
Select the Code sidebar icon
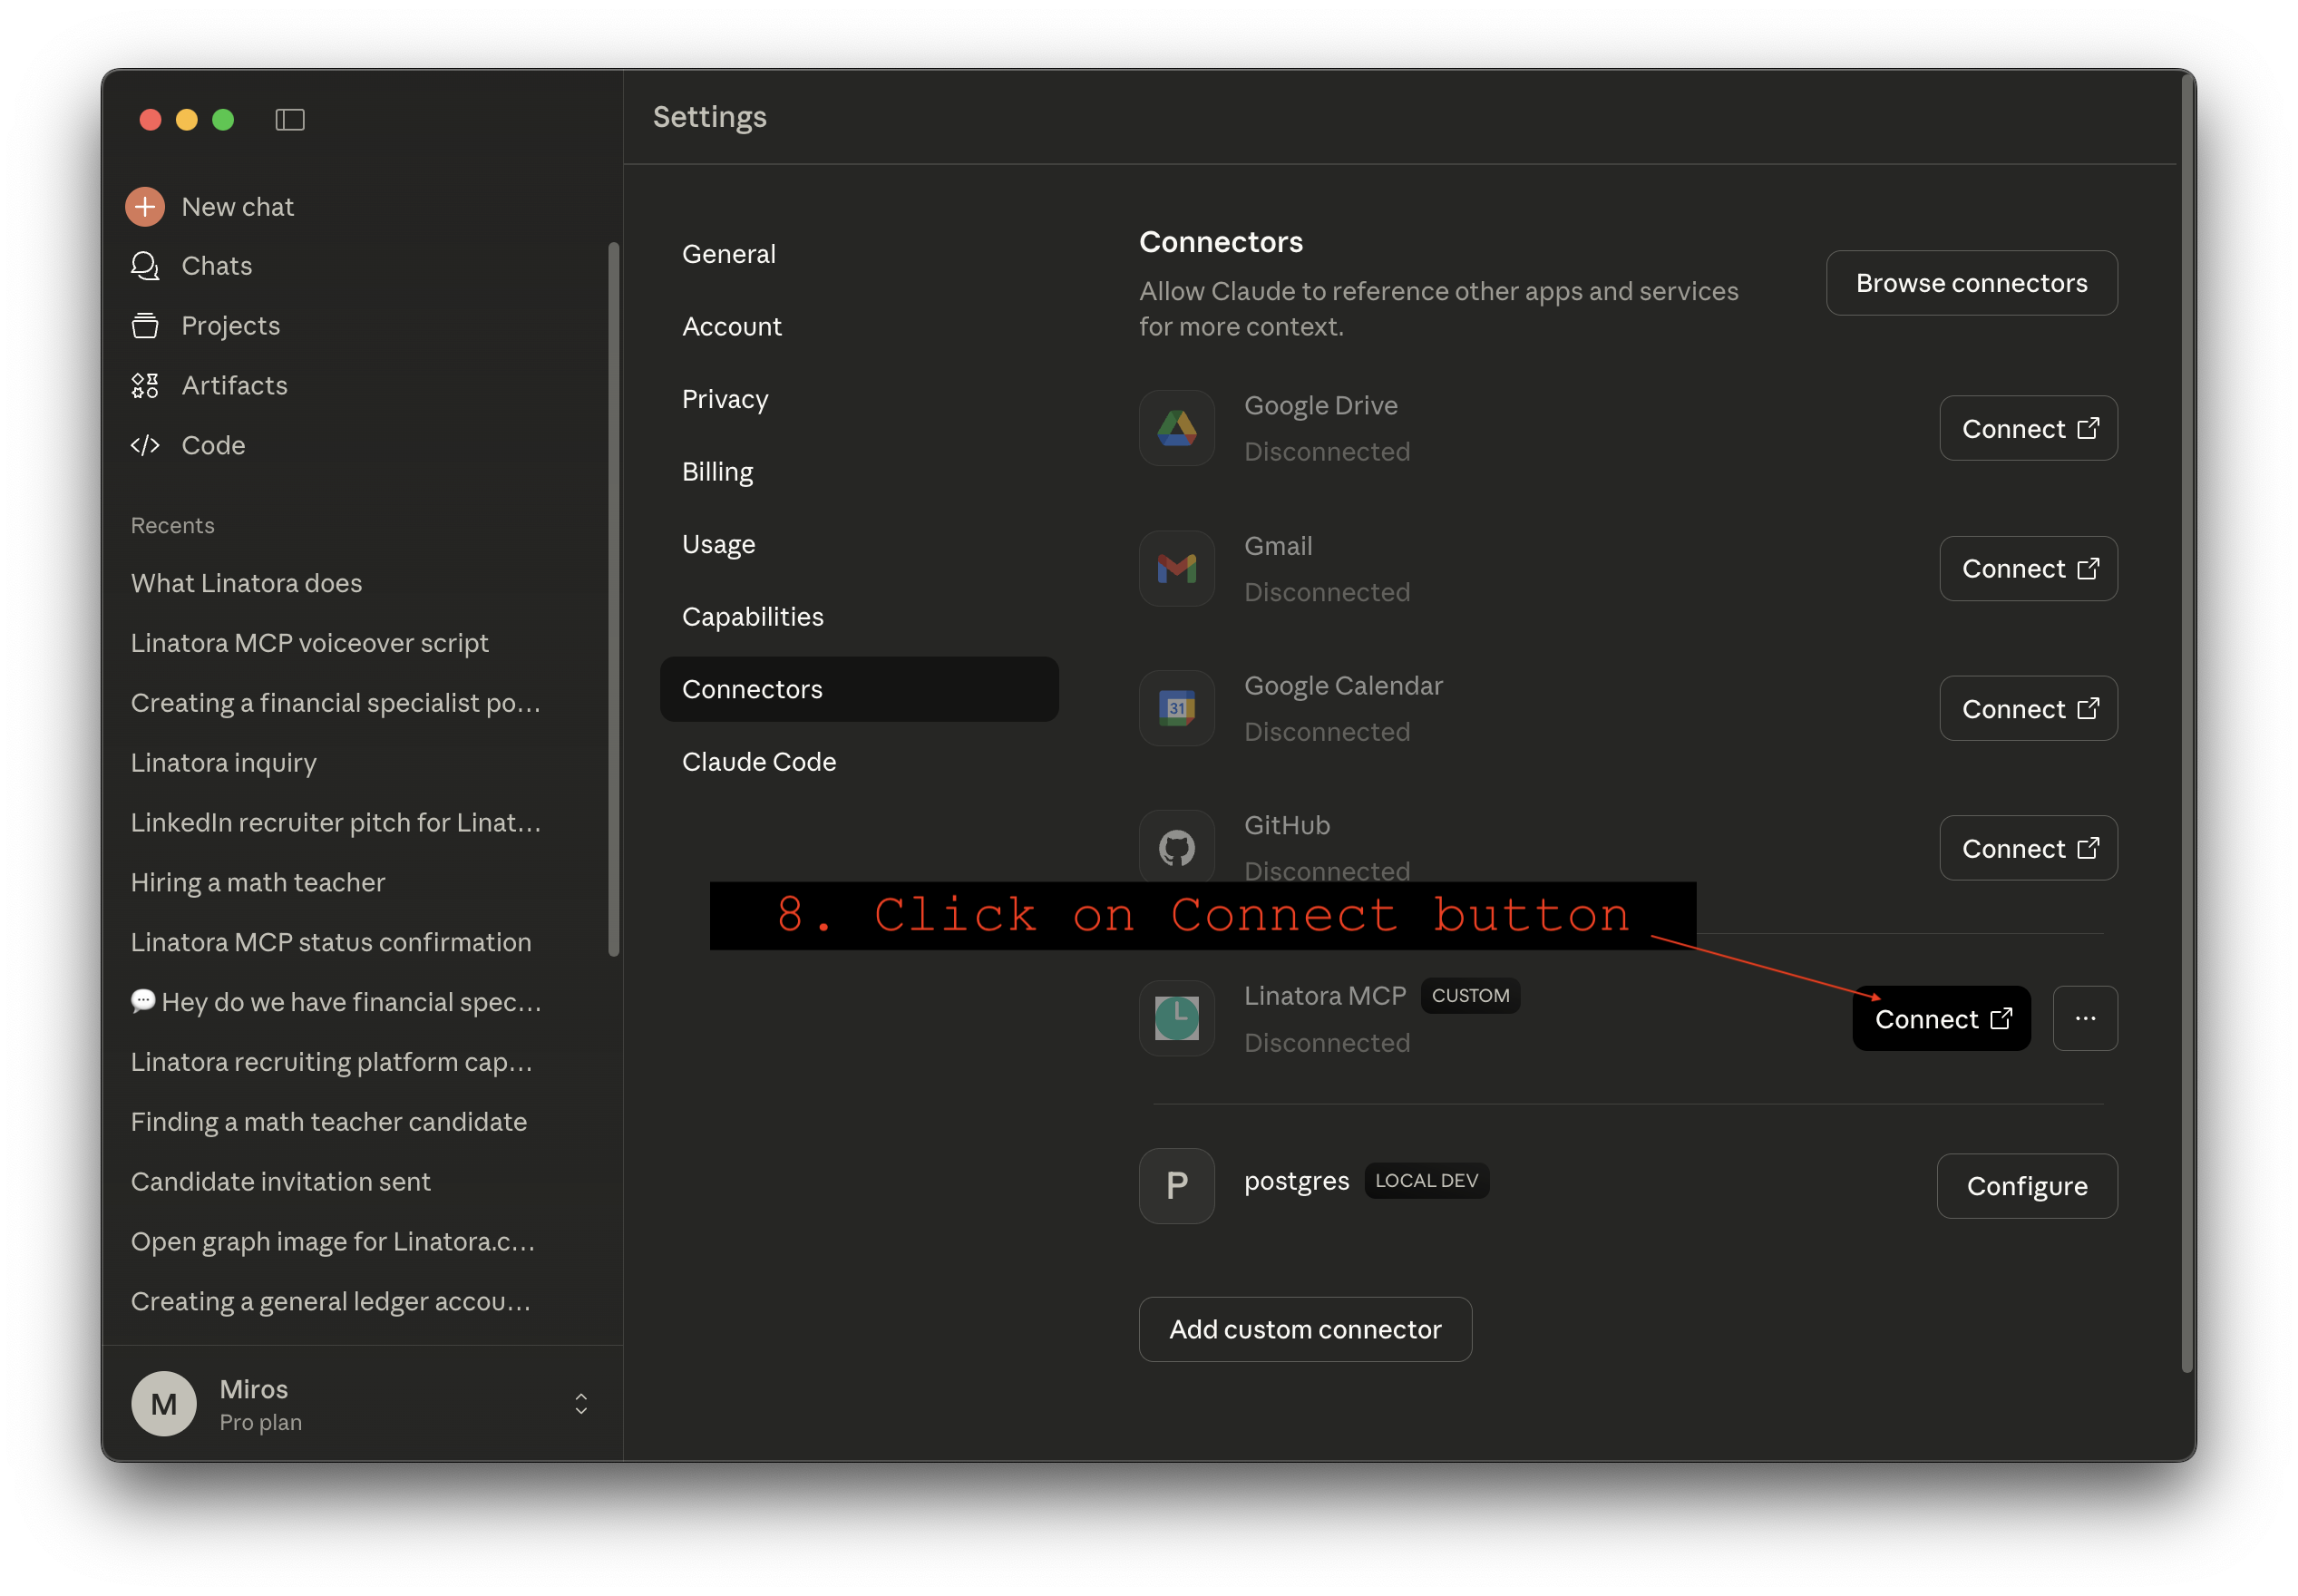coord(146,445)
